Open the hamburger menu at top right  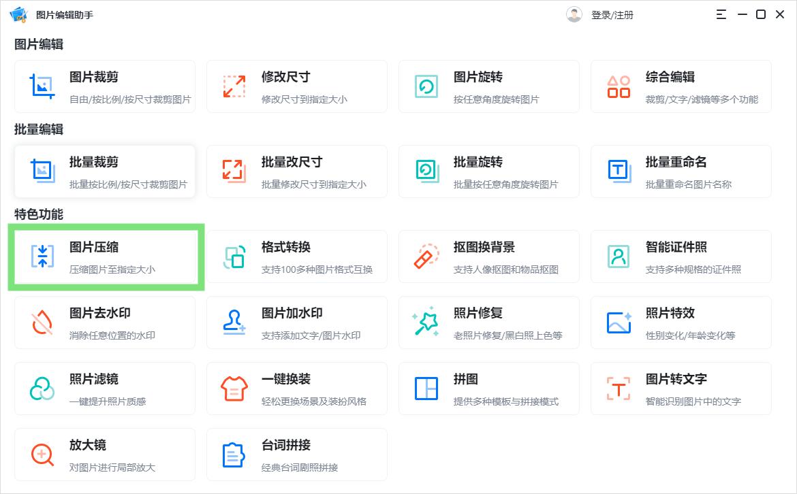pyautogui.click(x=720, y=14)
